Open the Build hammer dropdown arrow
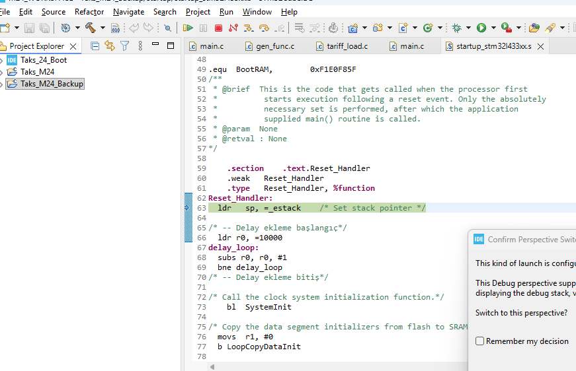 coord(103,28)
